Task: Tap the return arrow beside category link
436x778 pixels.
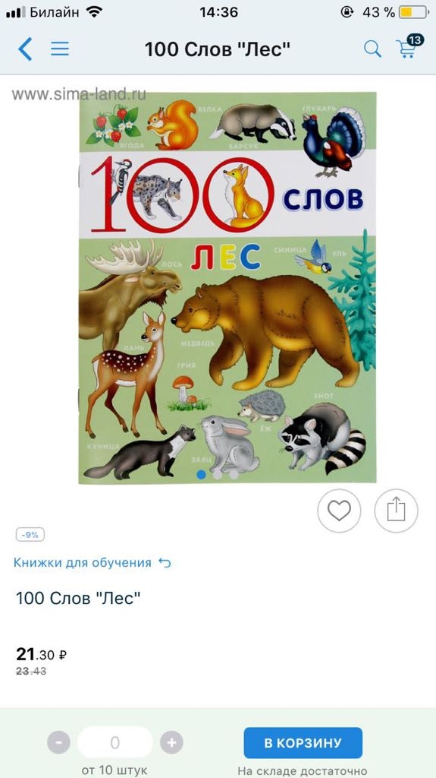Action: (x=165, y=563)
